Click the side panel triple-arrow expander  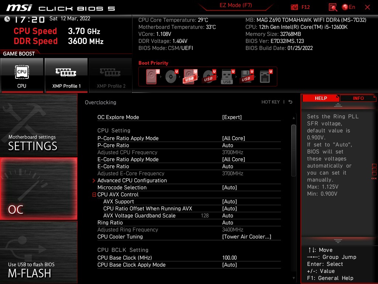pyautogui.click(x=374, y=179)
